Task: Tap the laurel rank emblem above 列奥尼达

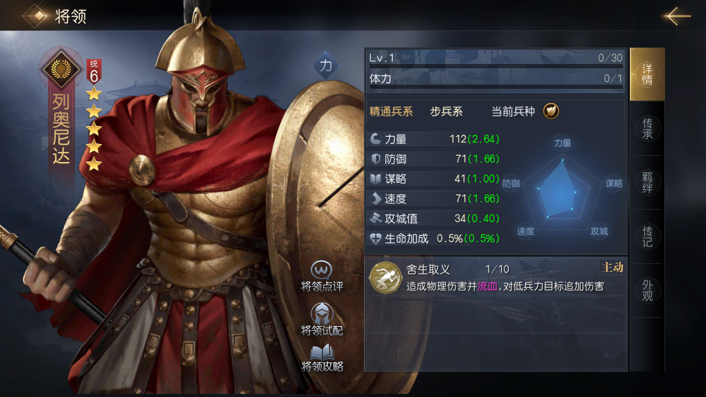Action: click(61, 69)
